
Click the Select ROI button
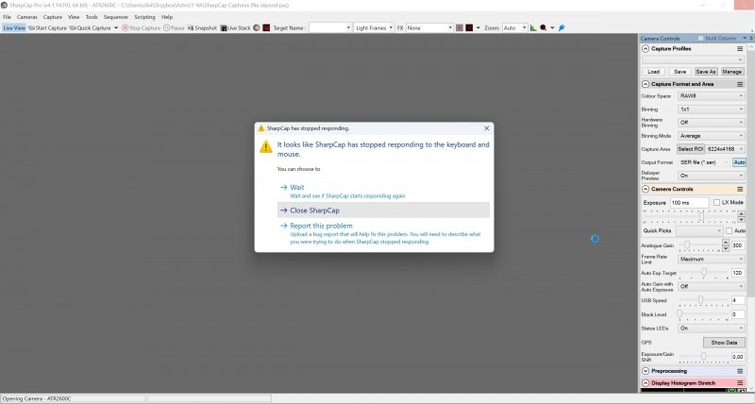(691, 149)
